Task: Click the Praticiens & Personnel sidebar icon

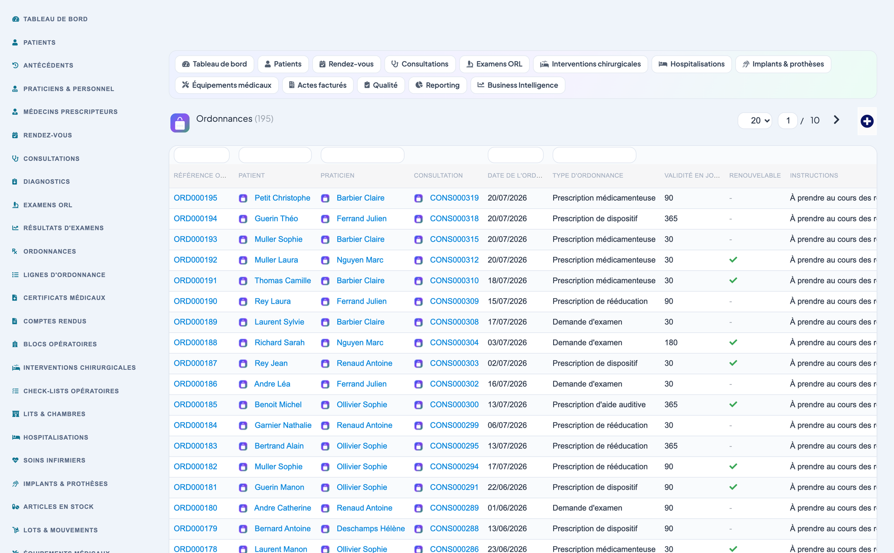Action: (15, 89)
